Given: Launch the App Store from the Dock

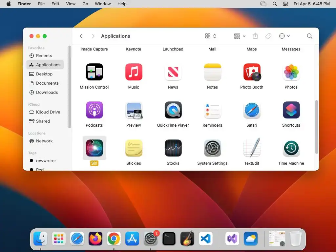Looking at the screenshot, I should (132, 239).
